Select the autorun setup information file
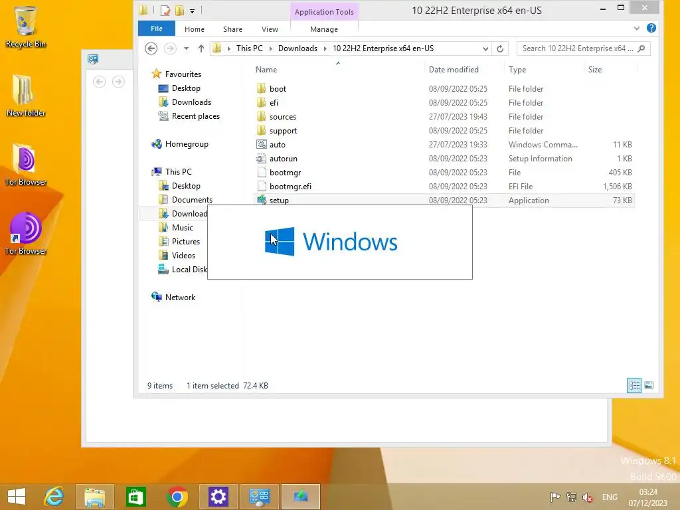The height and width of the screenshot is (510, 680). point(283,158)
